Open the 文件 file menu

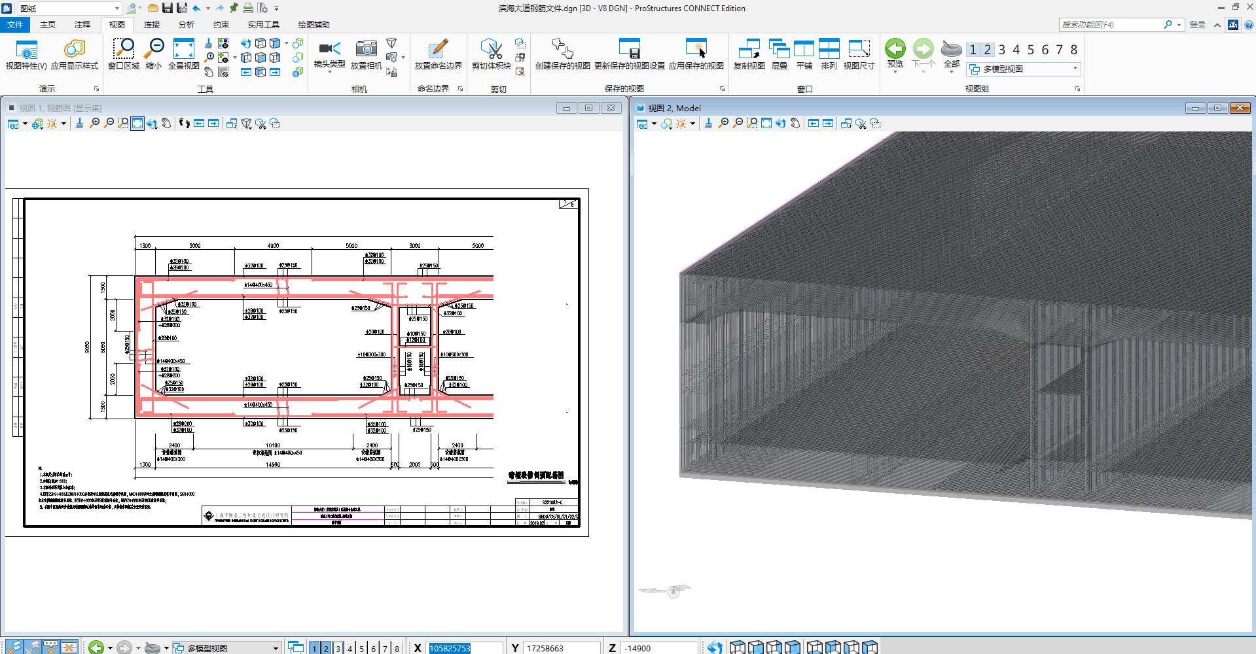[x=15, y=25]
